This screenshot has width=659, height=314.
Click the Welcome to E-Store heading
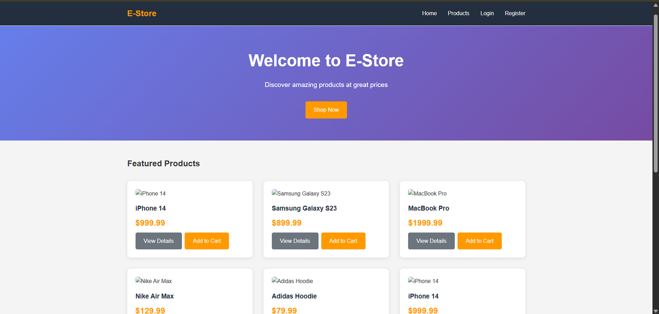click(x=326, y=61)
